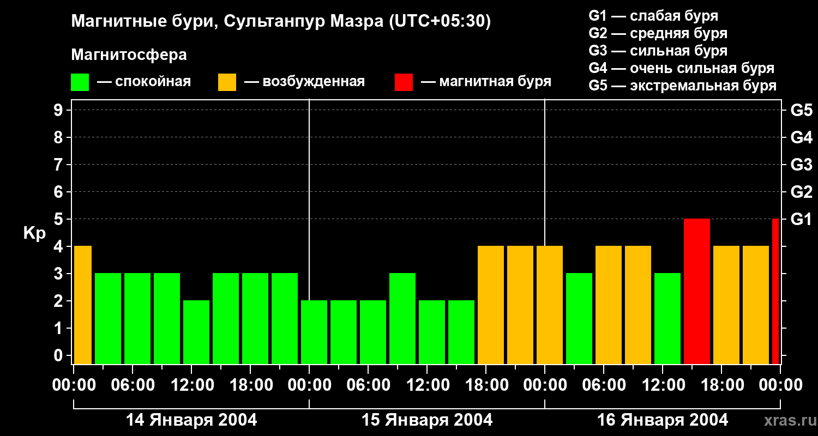Select the only Kp 2 bar on 14 January
The height and width of the screenshot is (436, 818).
tap(196, 332)
